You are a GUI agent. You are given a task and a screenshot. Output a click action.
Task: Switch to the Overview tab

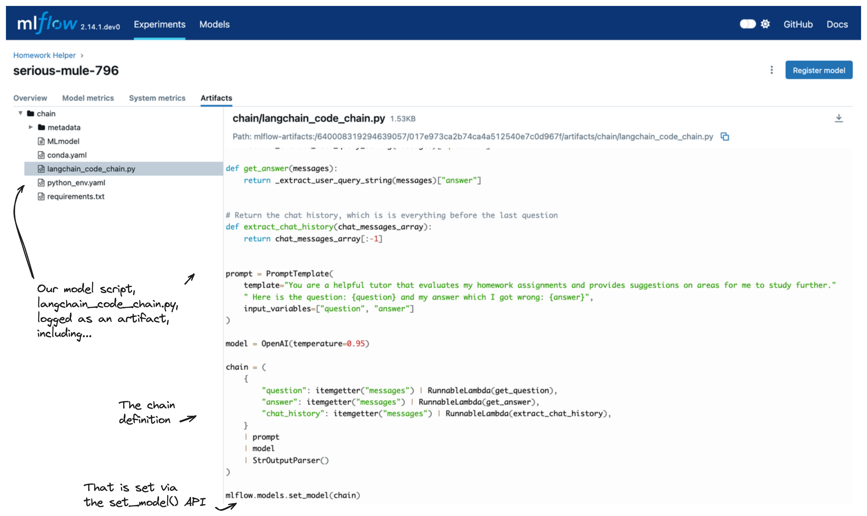click(x=30, y=98)
